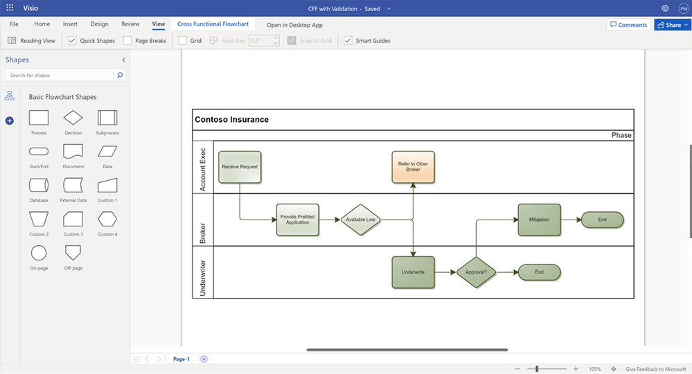Click the Basic Flowchart stencil icon
Viewport: 692px width, 374px height.
point(9,96)
